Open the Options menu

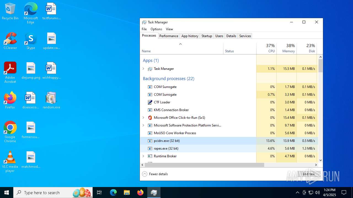pyautogui.click(x=156, y=29)
